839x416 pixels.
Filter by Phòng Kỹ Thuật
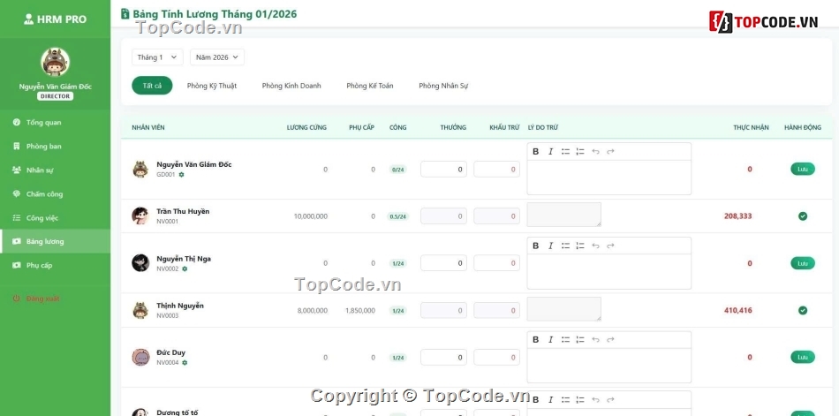[212, 86]
